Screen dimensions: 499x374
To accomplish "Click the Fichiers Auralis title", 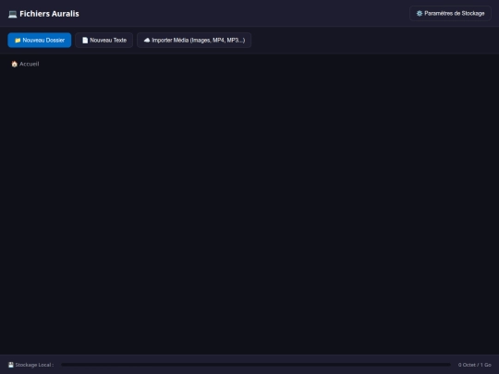I will pyautogui.click(x=49, y=14).
